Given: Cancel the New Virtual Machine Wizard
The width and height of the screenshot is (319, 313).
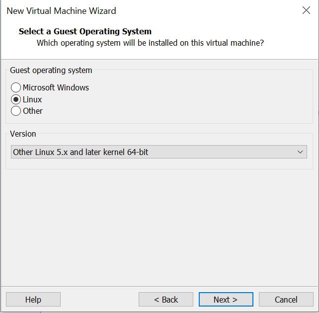Looking at the screenshot, I should (x=286, y=300).
